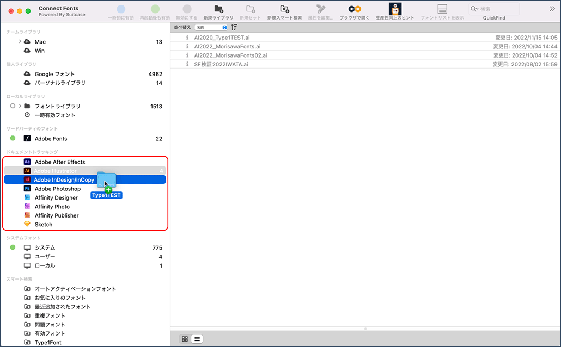Image resolution: width=561 pixels, height=347 pixels.
Task: Click the 新規セット toolbar icon
Action: 251,9
